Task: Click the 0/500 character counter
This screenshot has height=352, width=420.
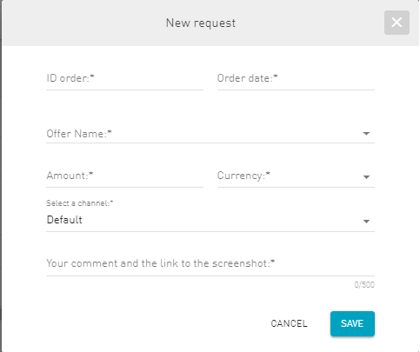Action: tap(364, 285)
